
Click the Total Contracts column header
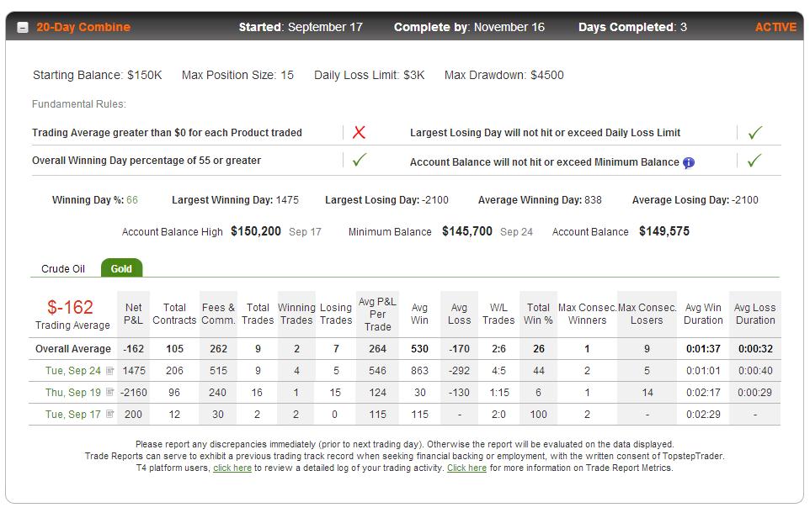point(174,314)
